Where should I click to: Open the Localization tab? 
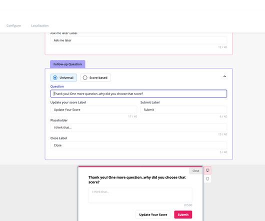[40, 25]
